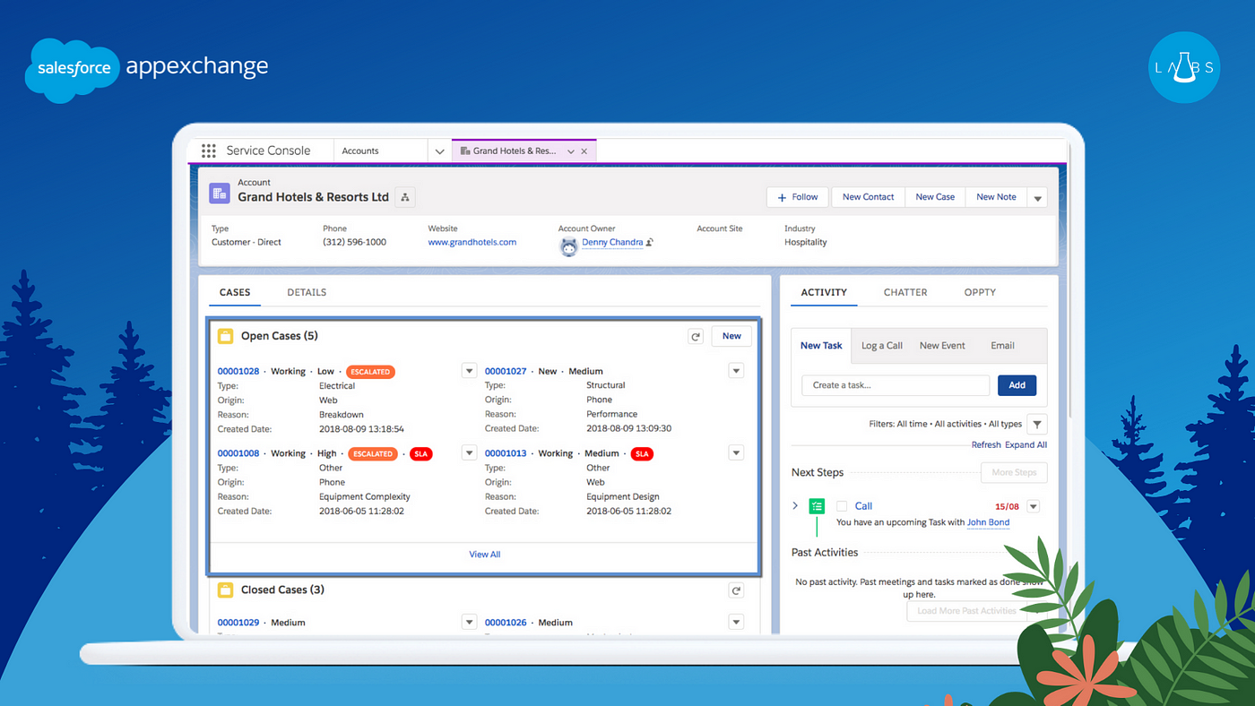The height and width of the screenshot is (706, 1255).
Task: Click View All open cases link
Action: click(x=485, y=555)
